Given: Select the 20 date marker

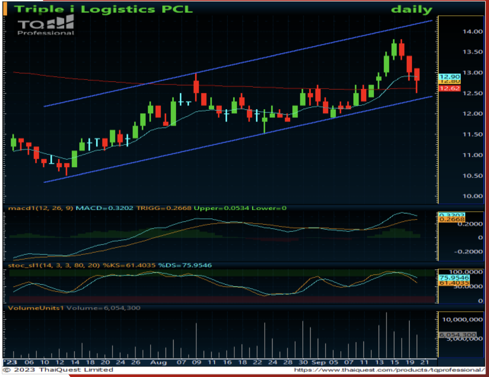Looking at the screenshot, I should tap(105, 362).
